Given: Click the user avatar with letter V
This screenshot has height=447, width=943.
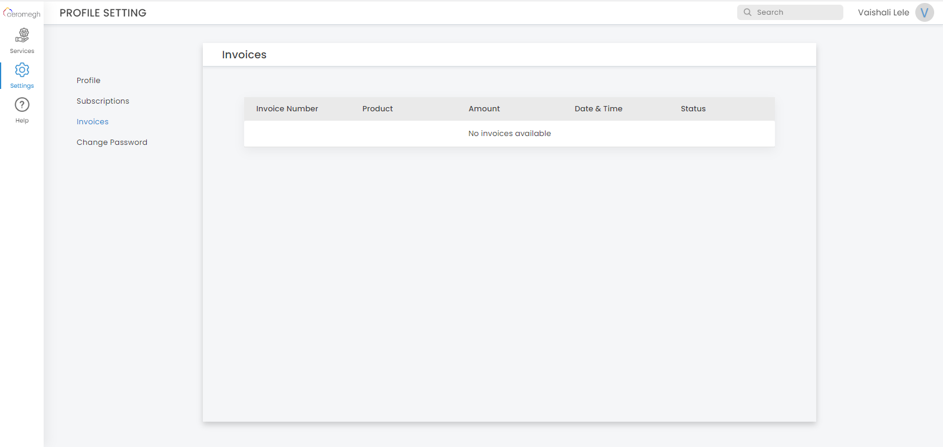Looking at the screenshot, I should [x=924, y=12].
